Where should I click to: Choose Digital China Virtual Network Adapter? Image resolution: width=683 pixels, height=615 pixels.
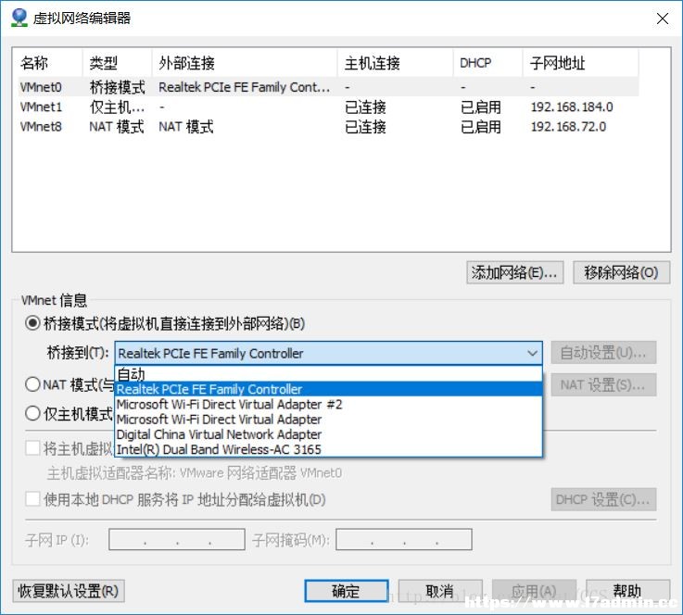pyautogui.click(x=328, y=434)
